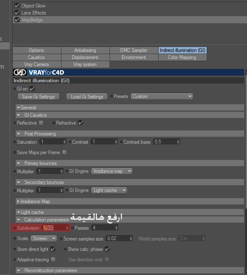Click the Subdivision stepper arrows
Viewport: 247px width, 275px height.
tap(67, 228)
